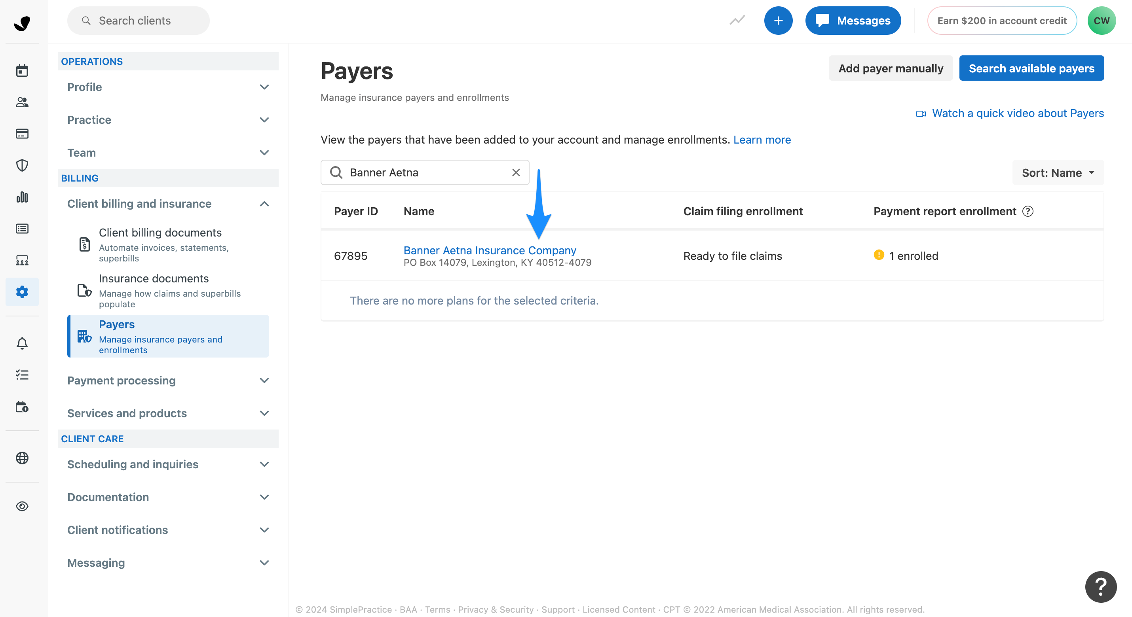Click the Payment report enrollment info icon
Viewport: 1132px width, 617px height.
click(1028, 211)
